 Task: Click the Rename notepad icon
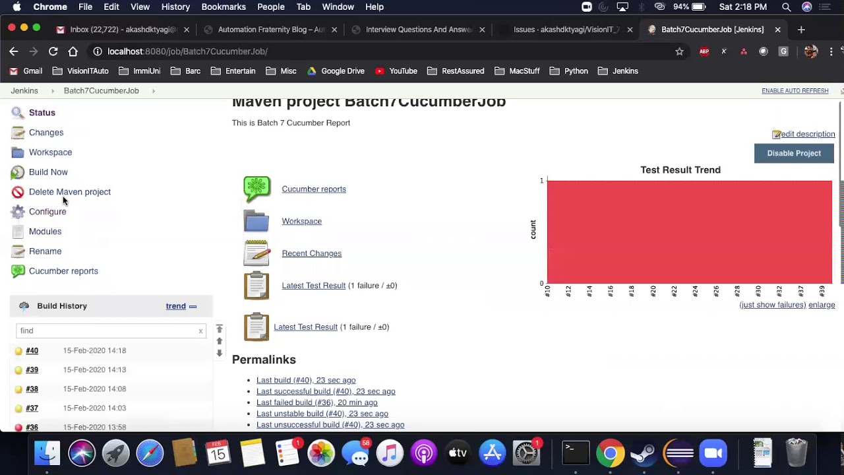pos(18,251)
